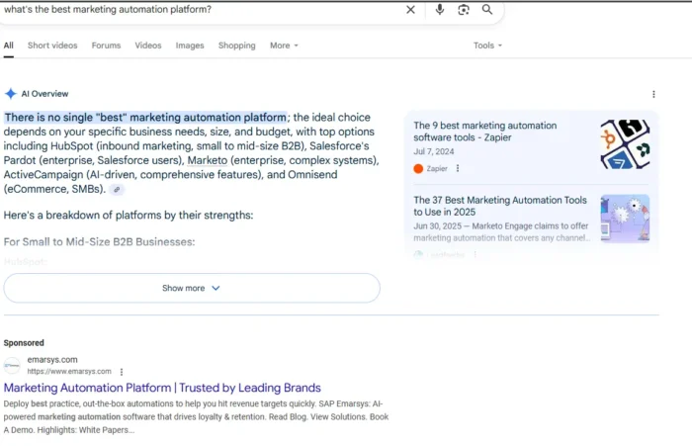This screenshot has width=692, height=446.
Task: Start a voice search with microphone
Action: pos(440,10)
